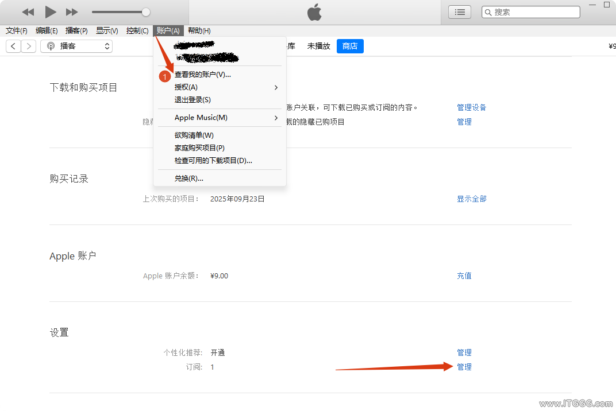Click the 显示全部 purchase history link
This screenshot has height=411, width=616.
click(471, 199)
